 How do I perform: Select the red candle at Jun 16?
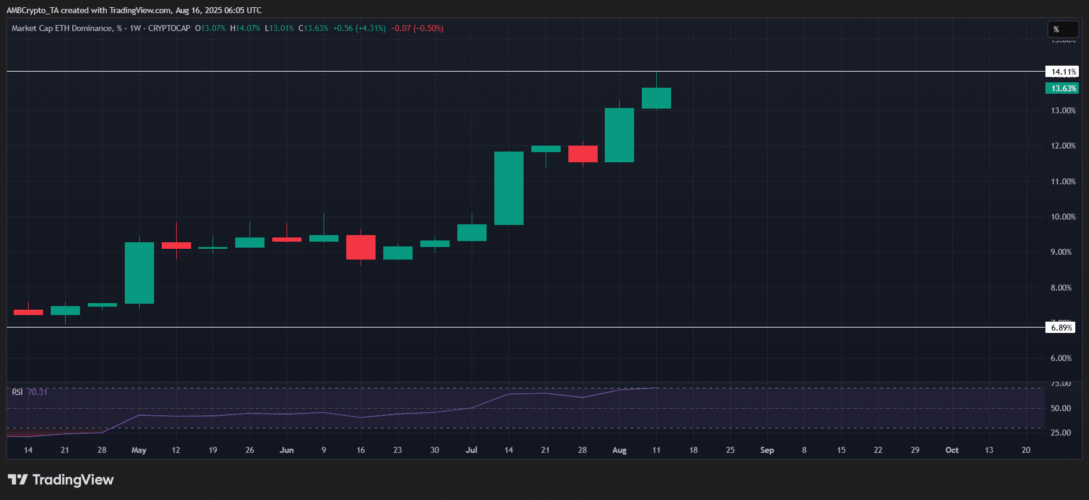tap(361, 247)
